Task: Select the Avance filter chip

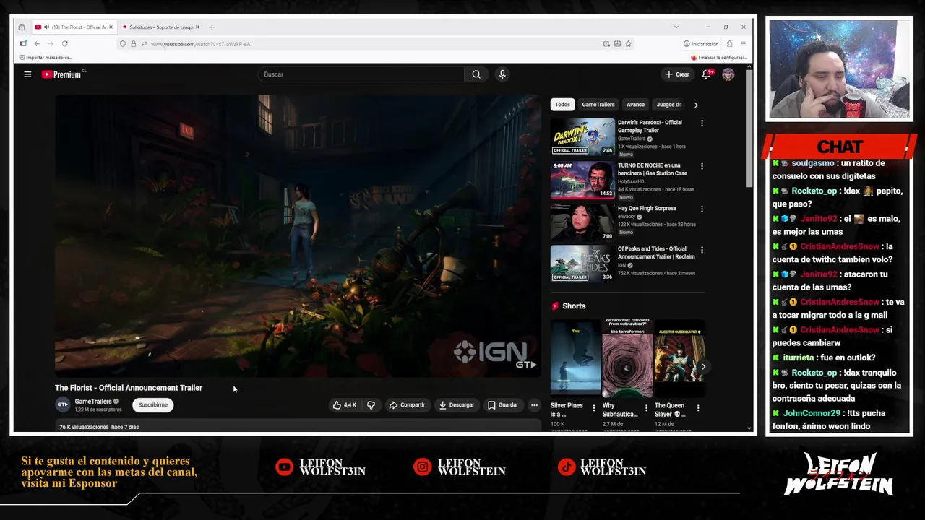Action: (x=636, y=105)
